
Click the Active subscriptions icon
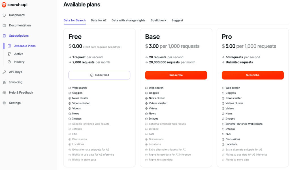point(9,54)
